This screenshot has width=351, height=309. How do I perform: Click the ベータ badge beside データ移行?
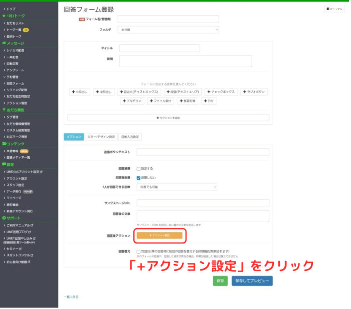(x=28, y=192)
